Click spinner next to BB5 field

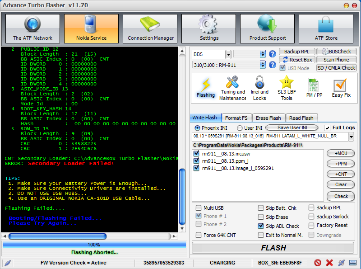(263, 54)
